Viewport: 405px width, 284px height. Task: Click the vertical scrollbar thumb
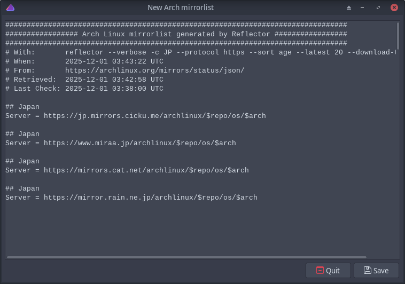coord(398,35)
